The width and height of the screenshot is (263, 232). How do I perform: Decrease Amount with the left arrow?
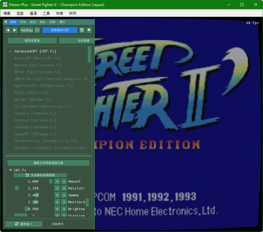point(57,181)
